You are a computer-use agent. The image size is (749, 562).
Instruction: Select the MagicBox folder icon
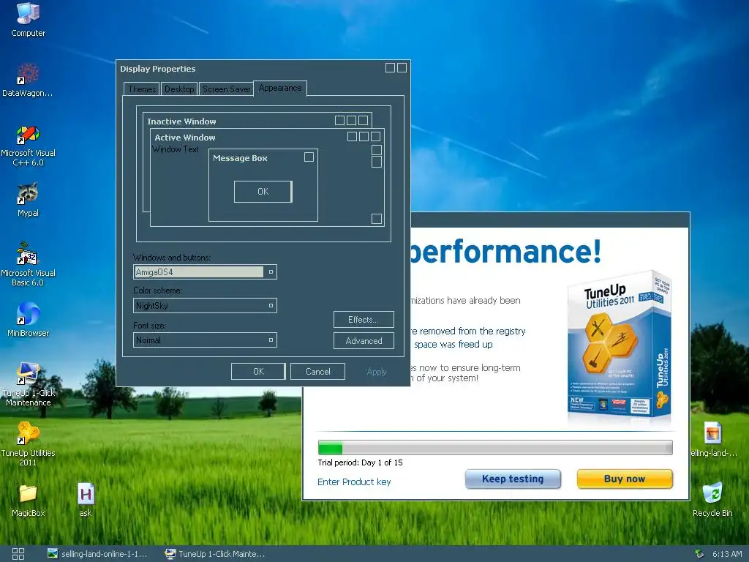click(x=28, y=499)
